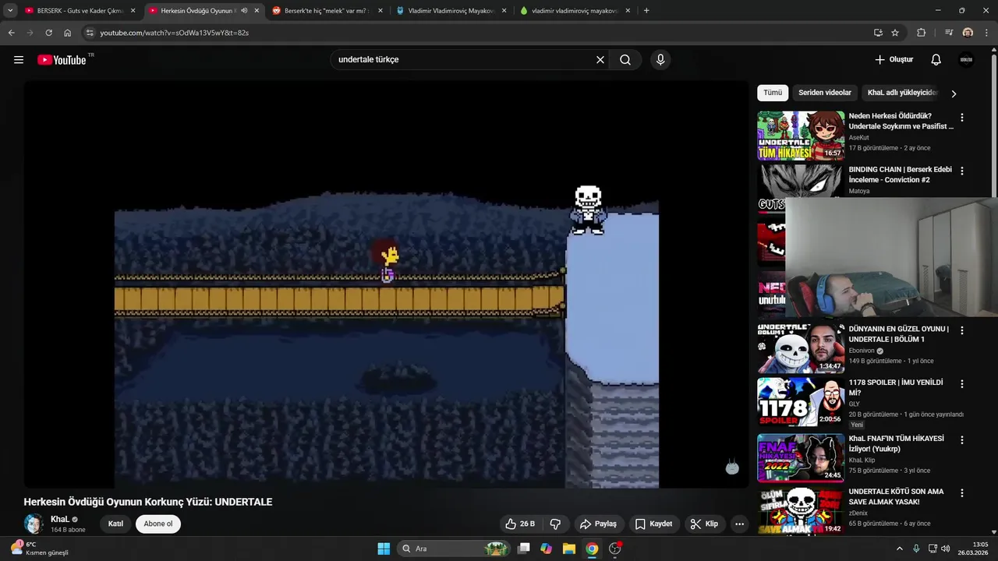Image resolution: width=998 pixels, height=561 pixels.
Task: Open the KhaL channel name link
Action: (60, 519)
